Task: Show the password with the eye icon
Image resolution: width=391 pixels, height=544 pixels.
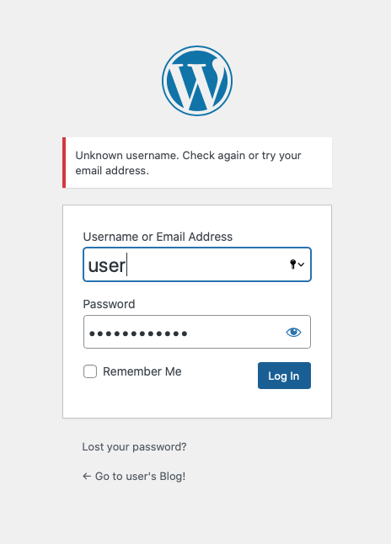Action: click(x=293, y=333)
